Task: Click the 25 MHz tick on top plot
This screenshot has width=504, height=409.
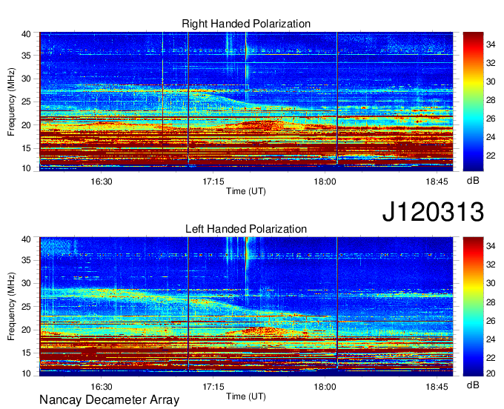Action: [26, 102]
